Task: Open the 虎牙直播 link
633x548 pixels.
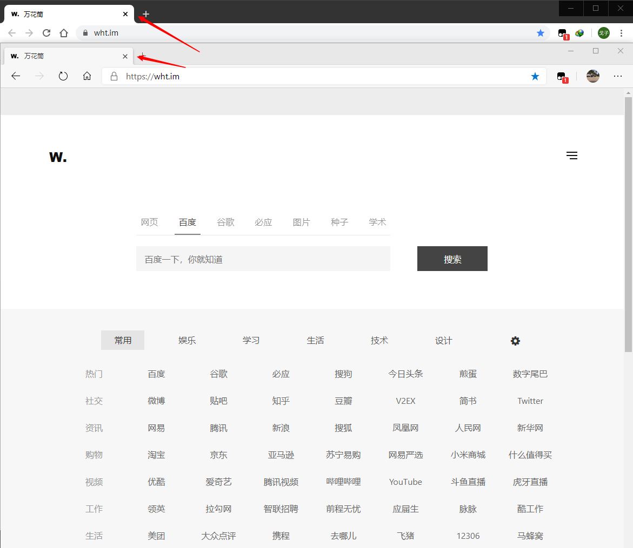Action: tap(530, 482)
